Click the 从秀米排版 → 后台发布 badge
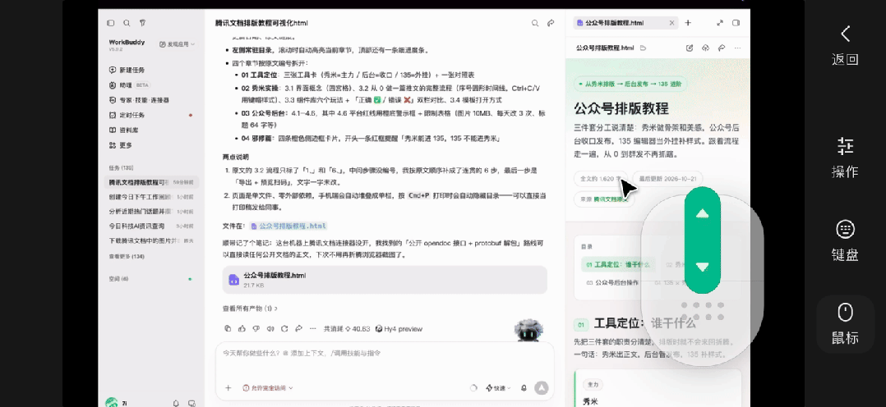This screenshot has width=886, height=407. 630,85
